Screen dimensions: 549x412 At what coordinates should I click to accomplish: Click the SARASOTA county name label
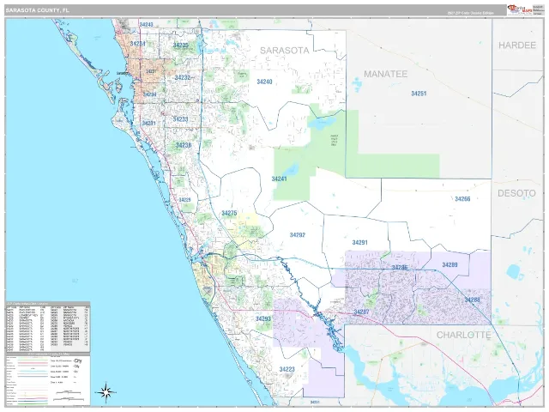[285, 51]
